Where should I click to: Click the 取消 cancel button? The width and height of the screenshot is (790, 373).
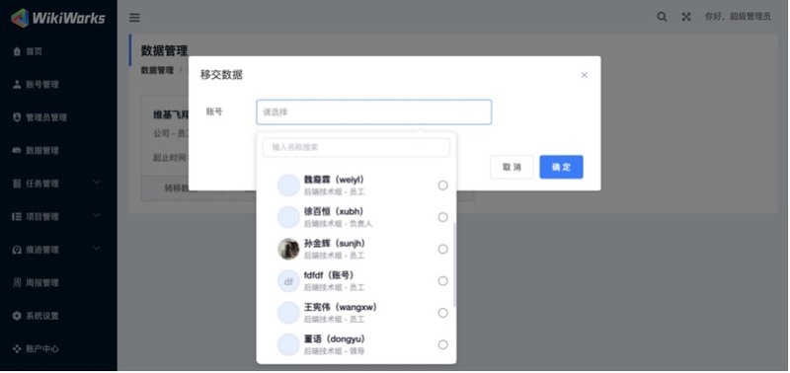pos(512,167)
